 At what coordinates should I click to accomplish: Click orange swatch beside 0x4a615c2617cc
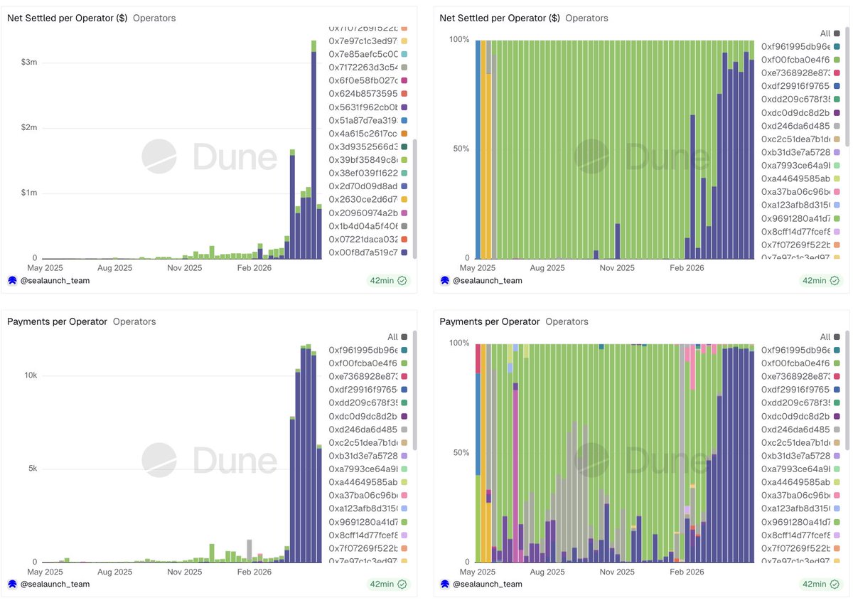click(x=404, y=134)
